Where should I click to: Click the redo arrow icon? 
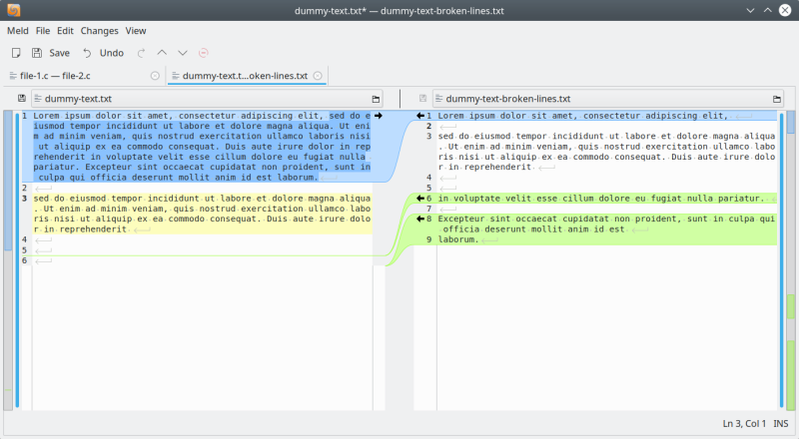pyautogui.click(x=141, y=53)
